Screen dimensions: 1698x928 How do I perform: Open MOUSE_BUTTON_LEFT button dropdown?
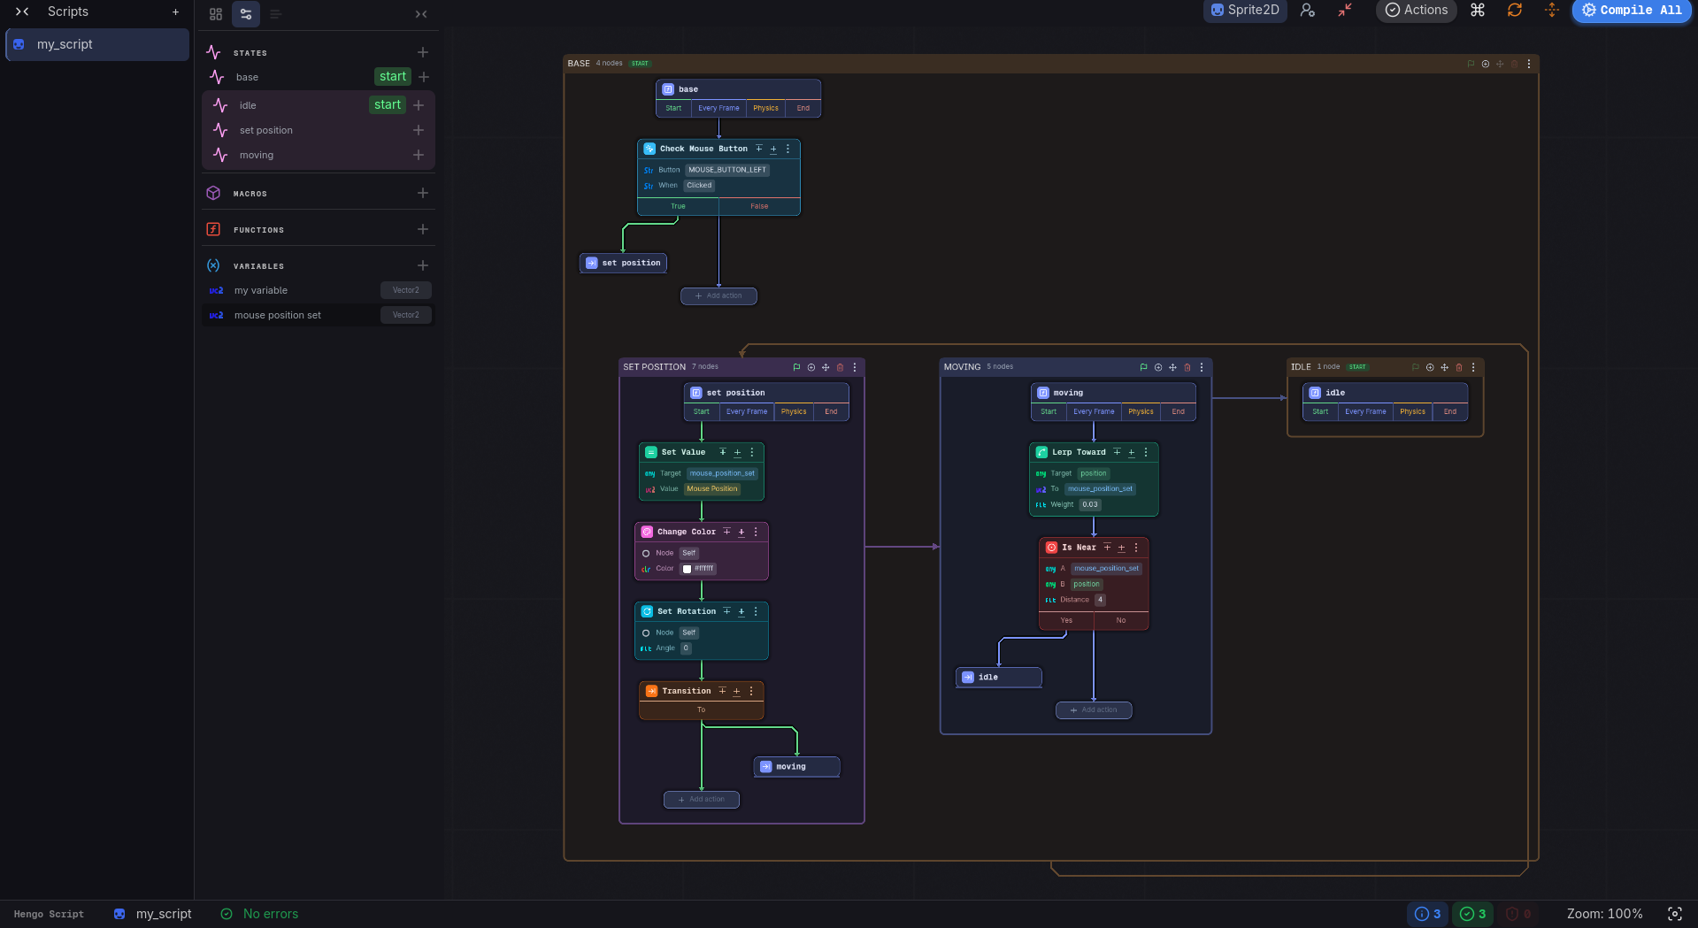(x=727, y=170)
